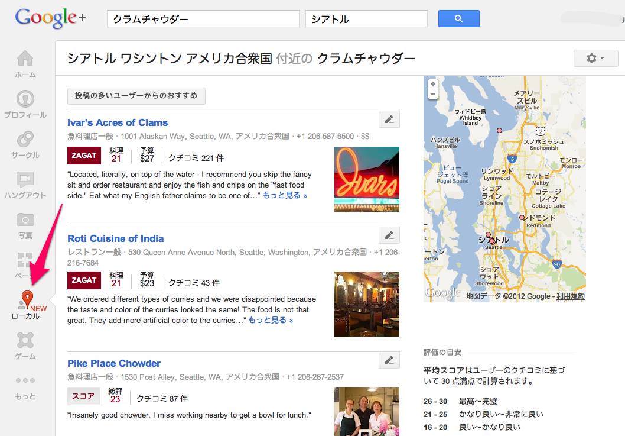The width and height of the screenshot is (625, 436).
Task: Click the blue search magnifier button
Action: pos(459,19)
